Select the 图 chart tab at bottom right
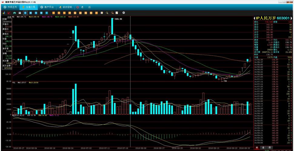The image size is (294, 151). [x=270, y=148]
